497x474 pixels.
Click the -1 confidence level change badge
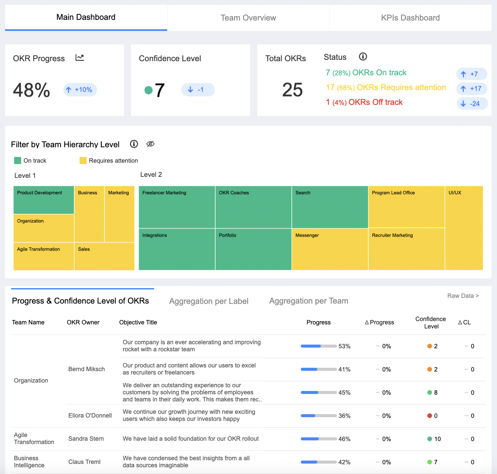click(197, 90)
